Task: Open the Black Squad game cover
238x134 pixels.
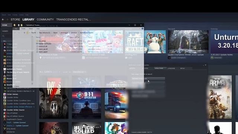Action: [86, 128]
